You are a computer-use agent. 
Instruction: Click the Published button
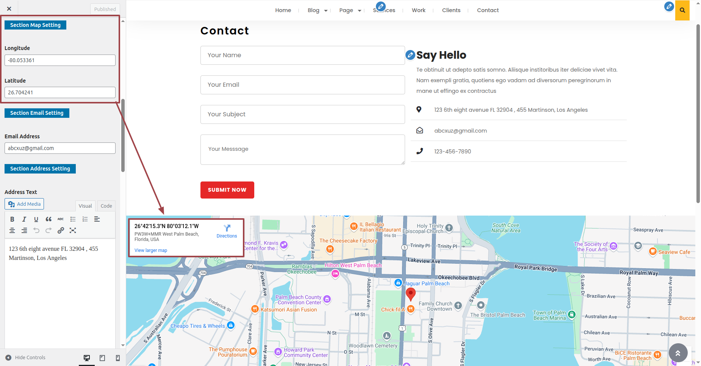(x=105, y=9)
